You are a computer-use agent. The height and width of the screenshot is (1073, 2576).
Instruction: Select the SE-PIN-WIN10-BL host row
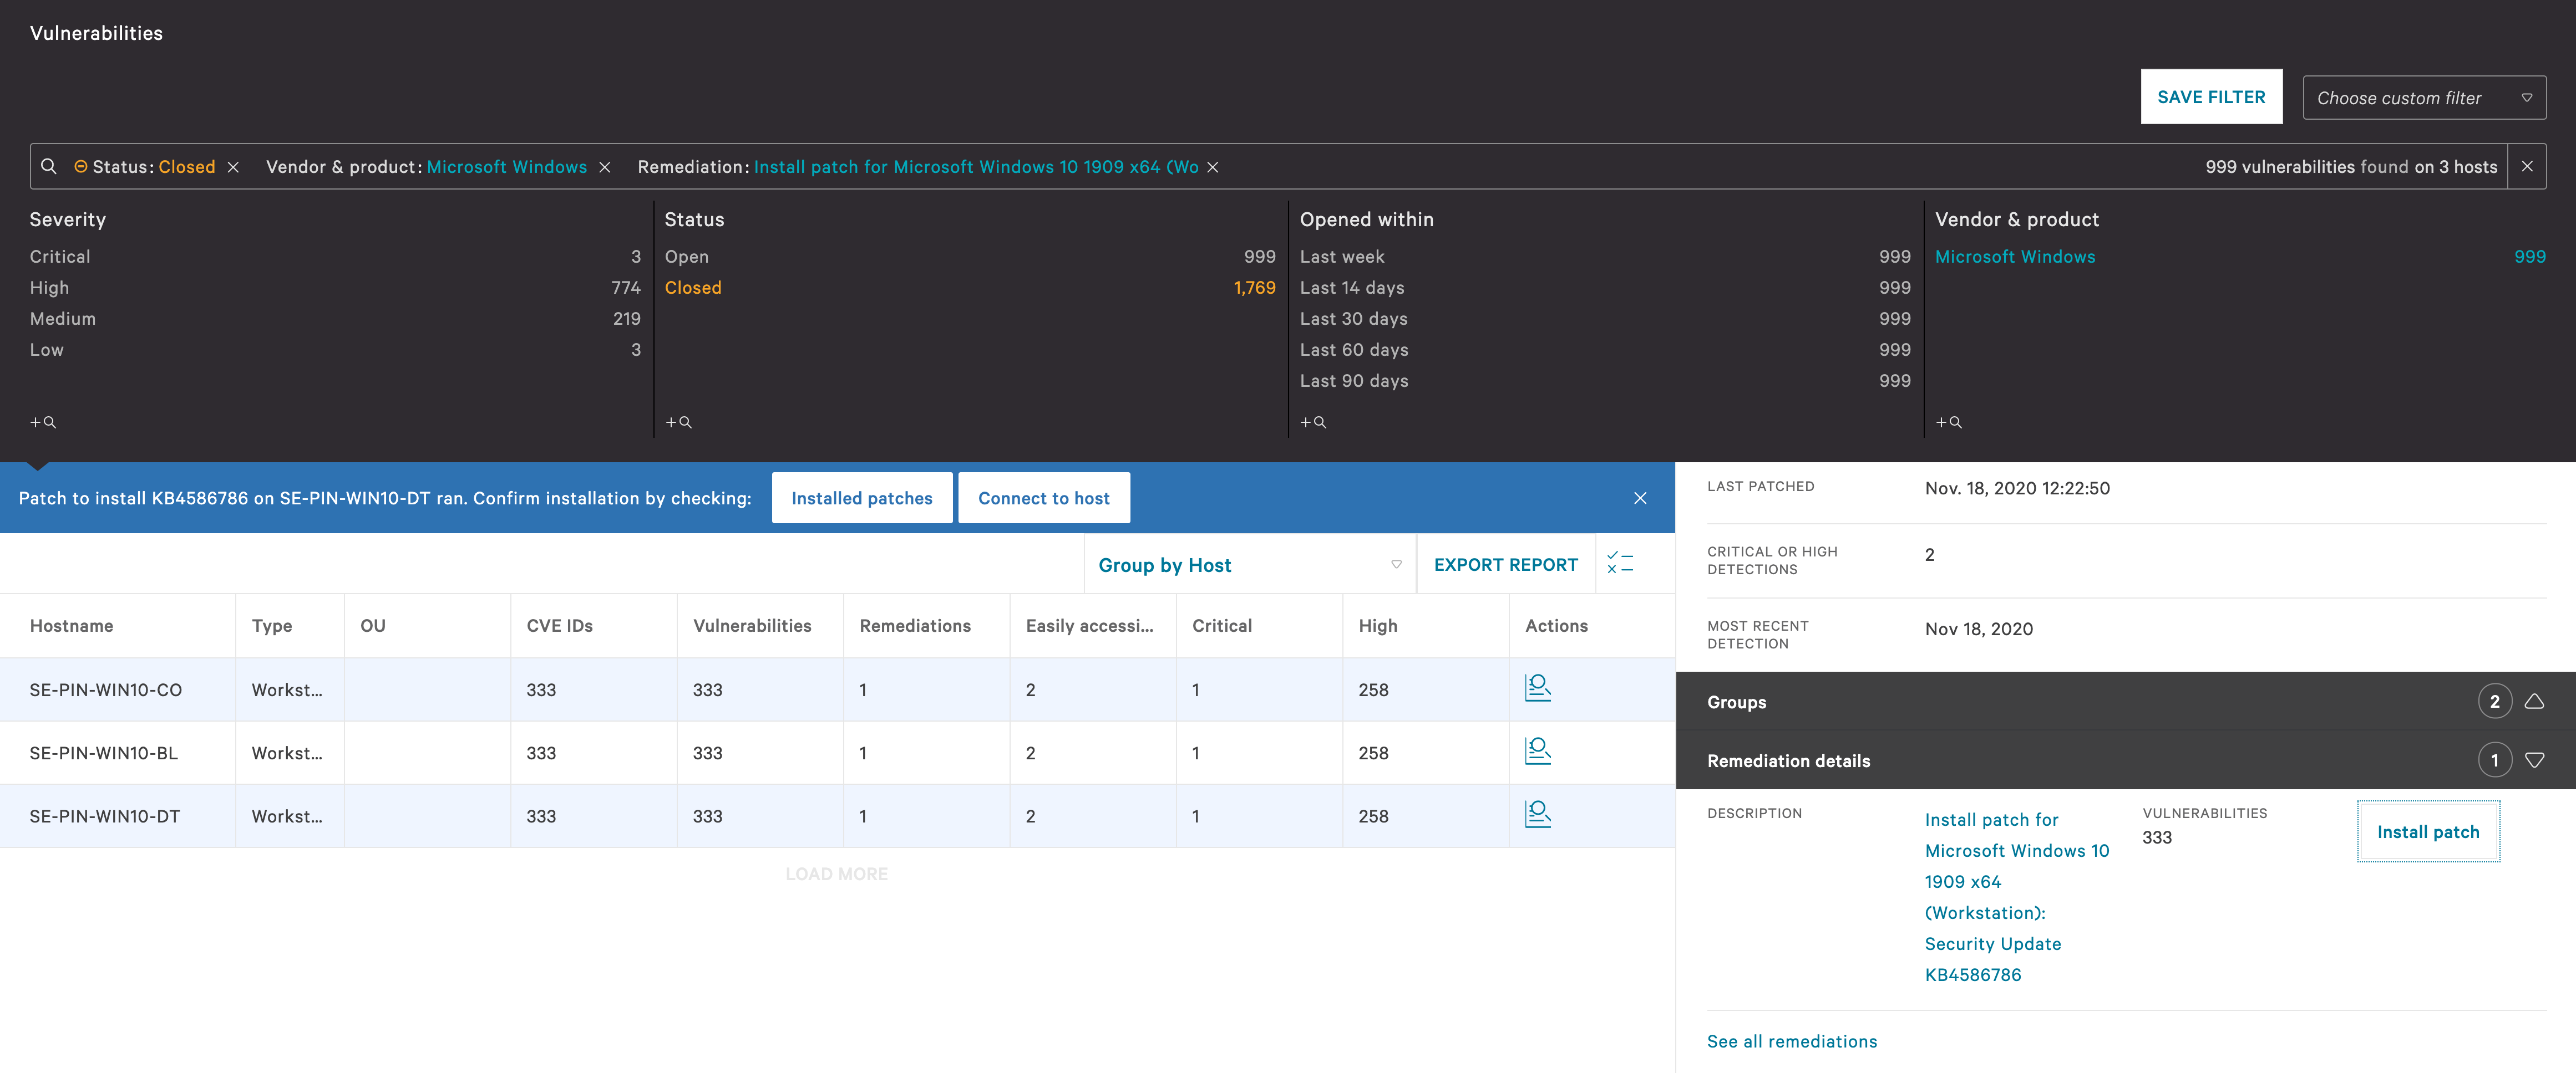click(837, 752)
